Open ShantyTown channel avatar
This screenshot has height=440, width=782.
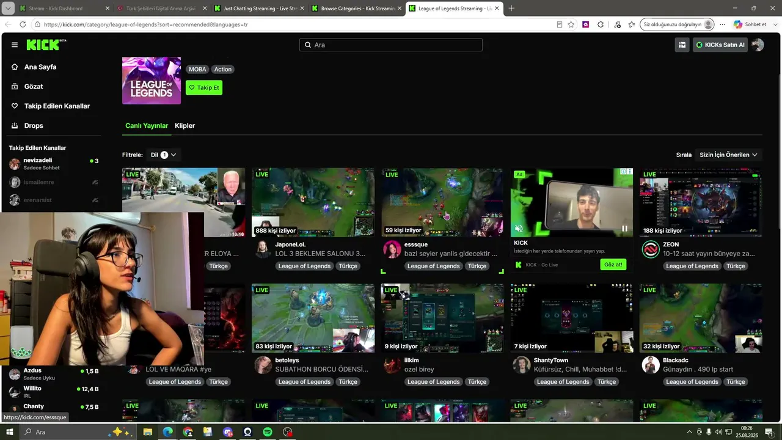pos(522,365)
